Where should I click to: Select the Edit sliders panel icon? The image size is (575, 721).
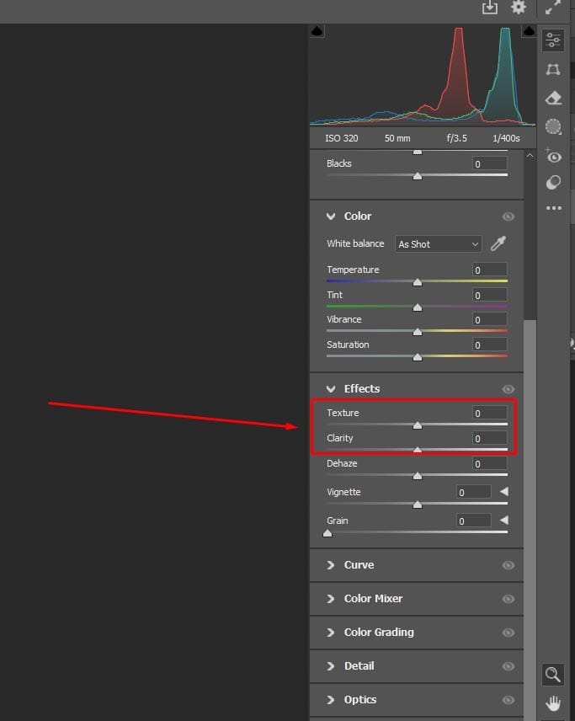pos(553,40)
